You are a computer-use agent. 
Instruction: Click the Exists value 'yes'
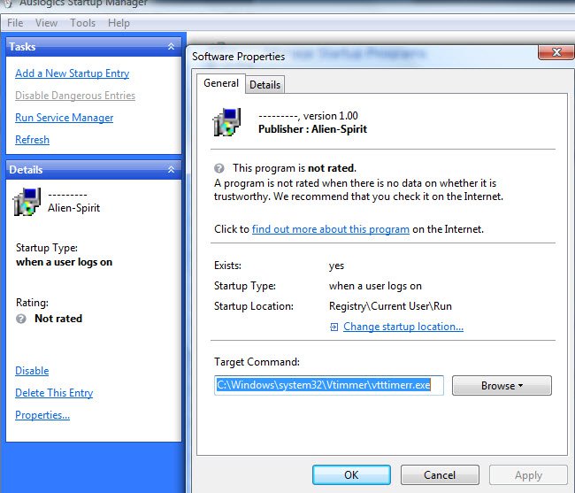(336, 266)
